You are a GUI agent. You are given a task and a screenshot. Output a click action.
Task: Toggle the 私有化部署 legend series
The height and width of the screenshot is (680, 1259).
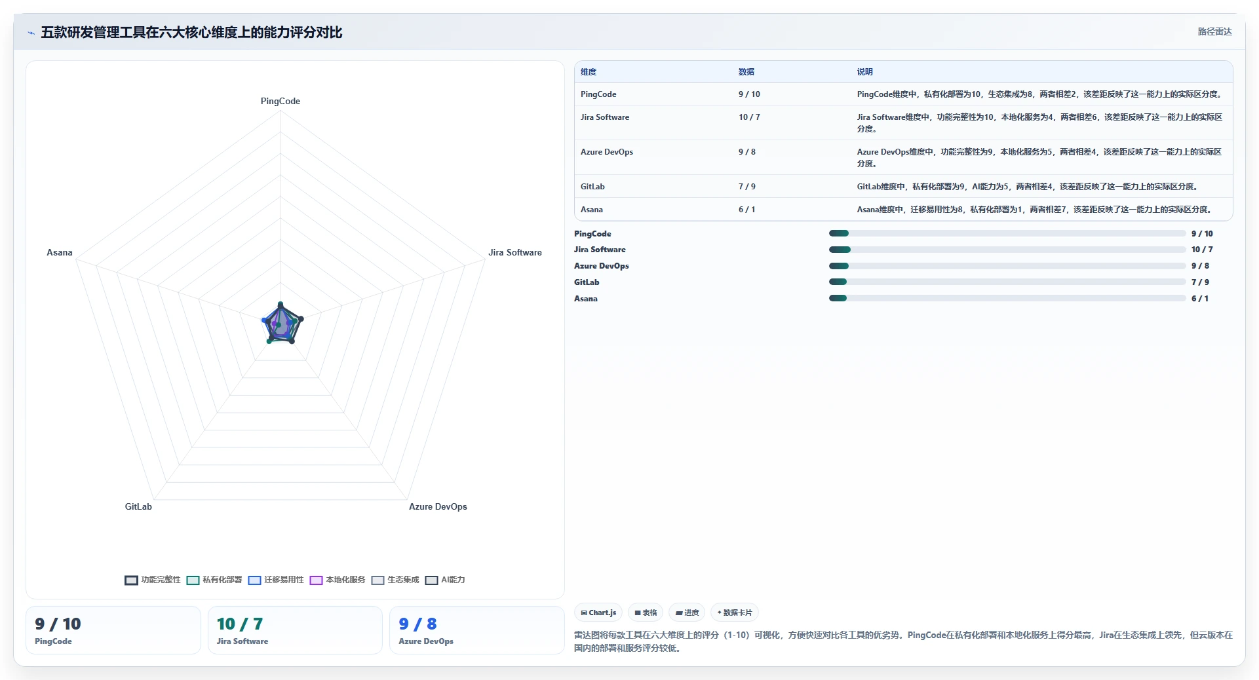214,580
